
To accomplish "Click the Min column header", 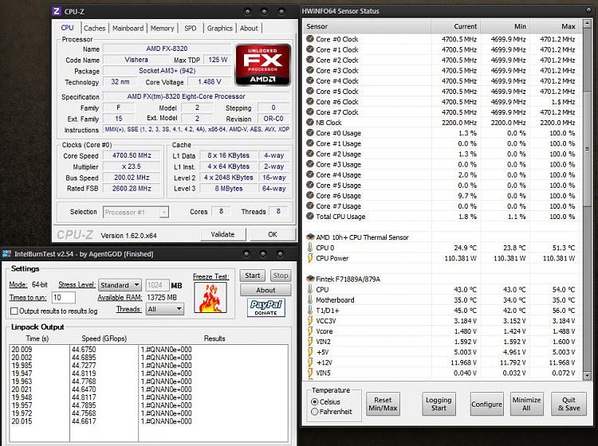I will click(505, 26).
